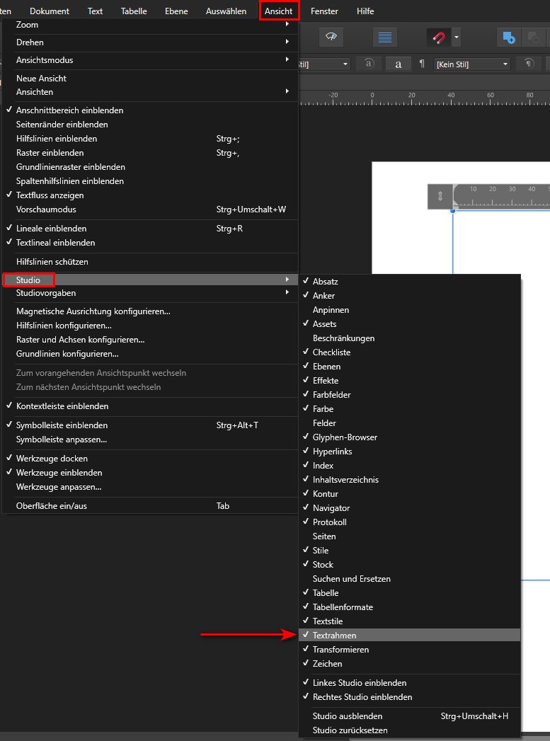550x741 pixels.
Task: Enable Hilfslinien einblenden
Action: 150,139
